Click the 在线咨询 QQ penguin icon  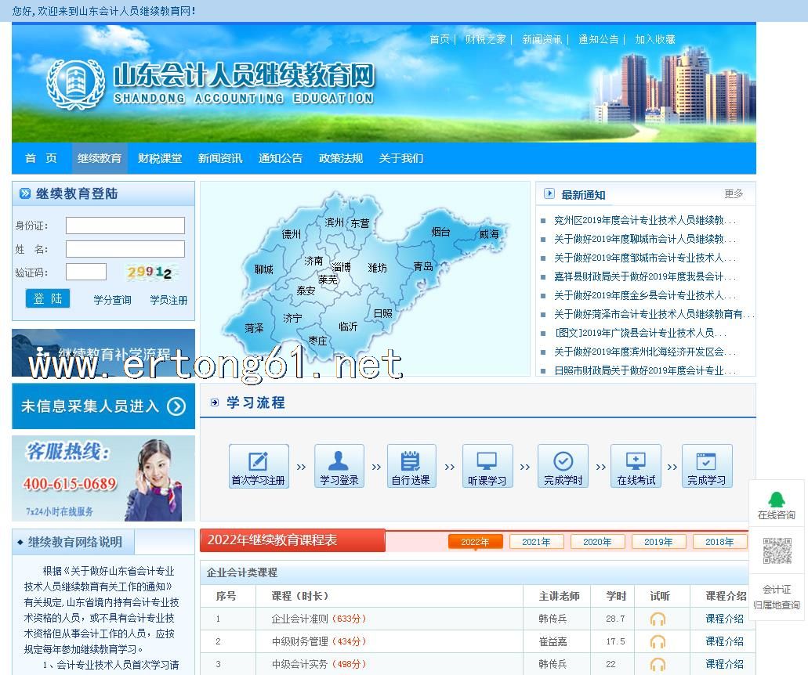pos(776,500)
